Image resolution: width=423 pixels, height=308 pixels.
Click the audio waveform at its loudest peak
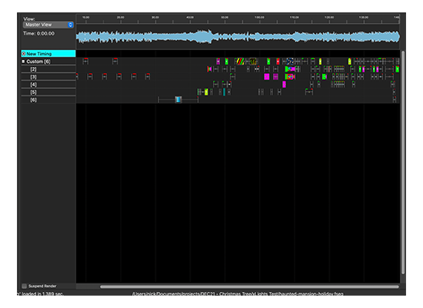click(x=208, y=36)
